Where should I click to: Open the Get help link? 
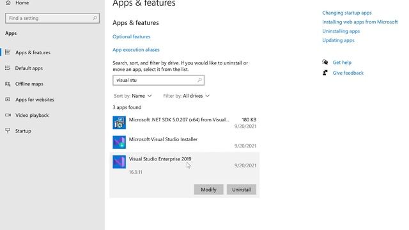click(342, 63)
